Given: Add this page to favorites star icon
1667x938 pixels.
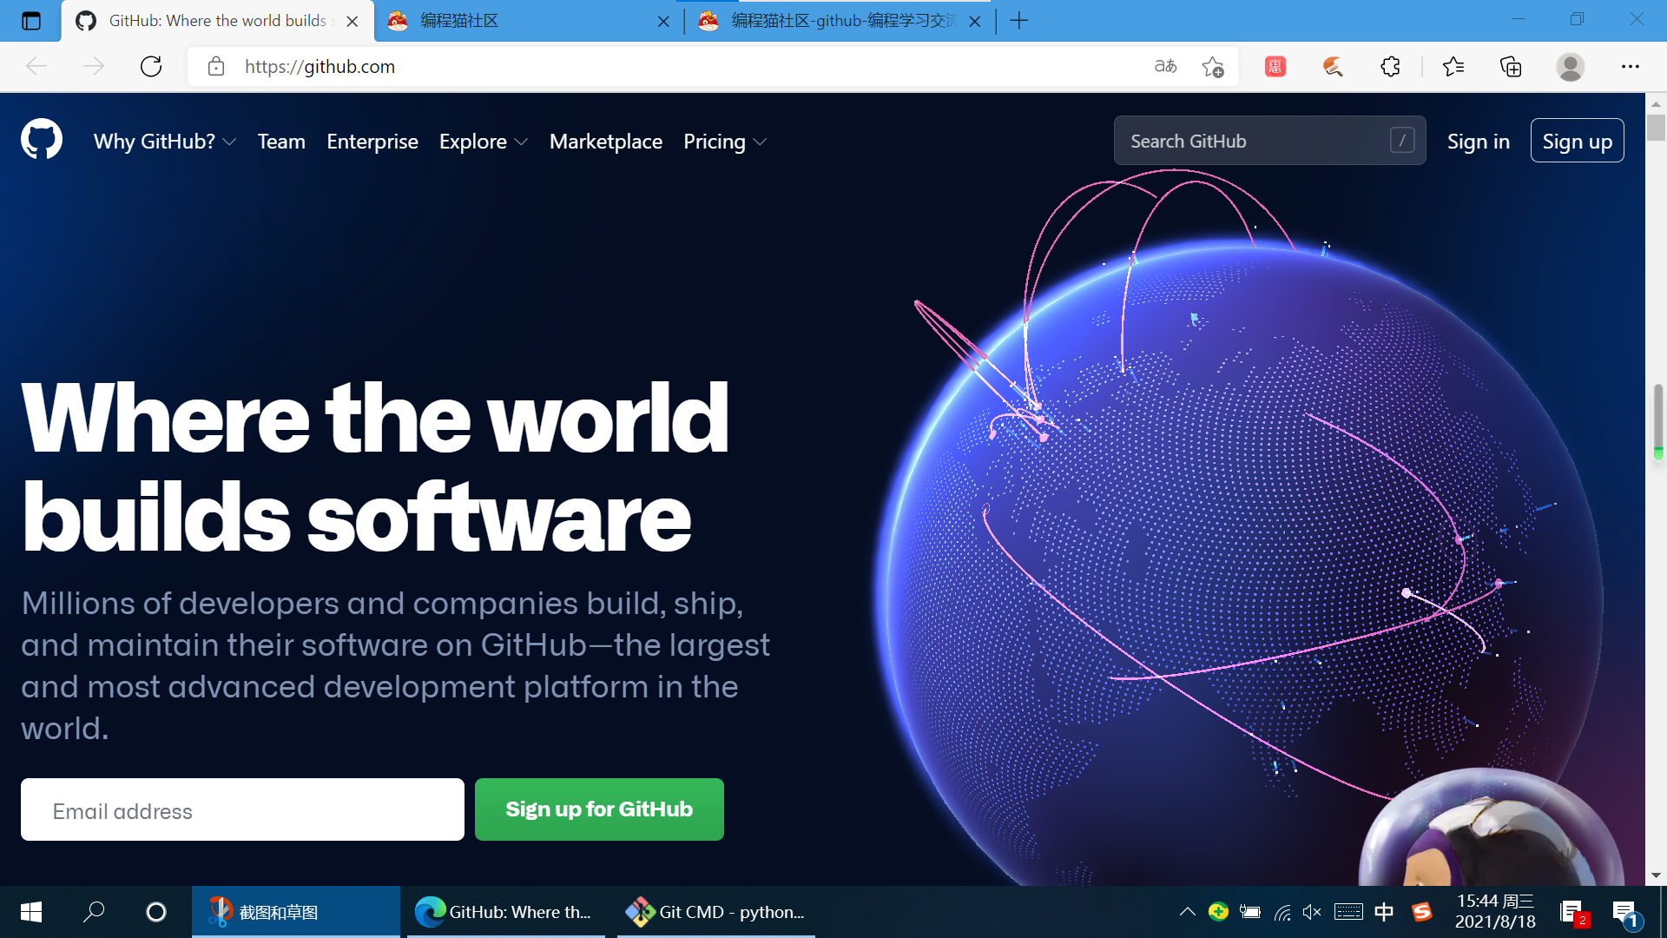Looking at the screenshot, I should point(1213,67).
